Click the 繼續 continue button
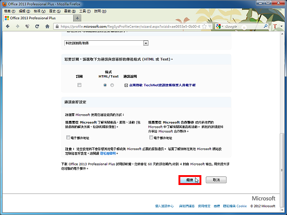 point(190,180)
